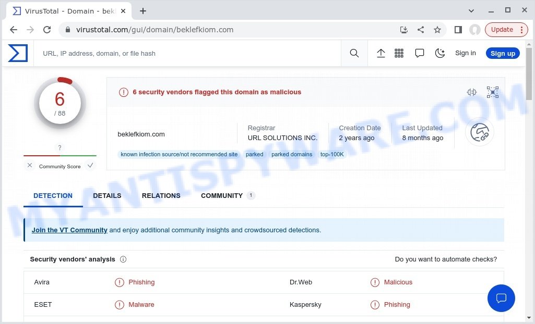Close the VirusTotal browser tab

123,11
